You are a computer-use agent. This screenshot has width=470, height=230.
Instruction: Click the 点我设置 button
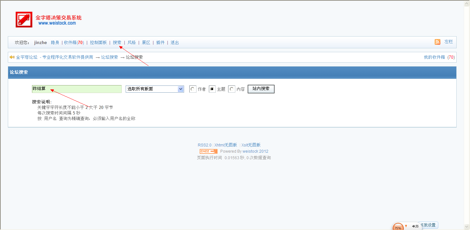(428, 225)
